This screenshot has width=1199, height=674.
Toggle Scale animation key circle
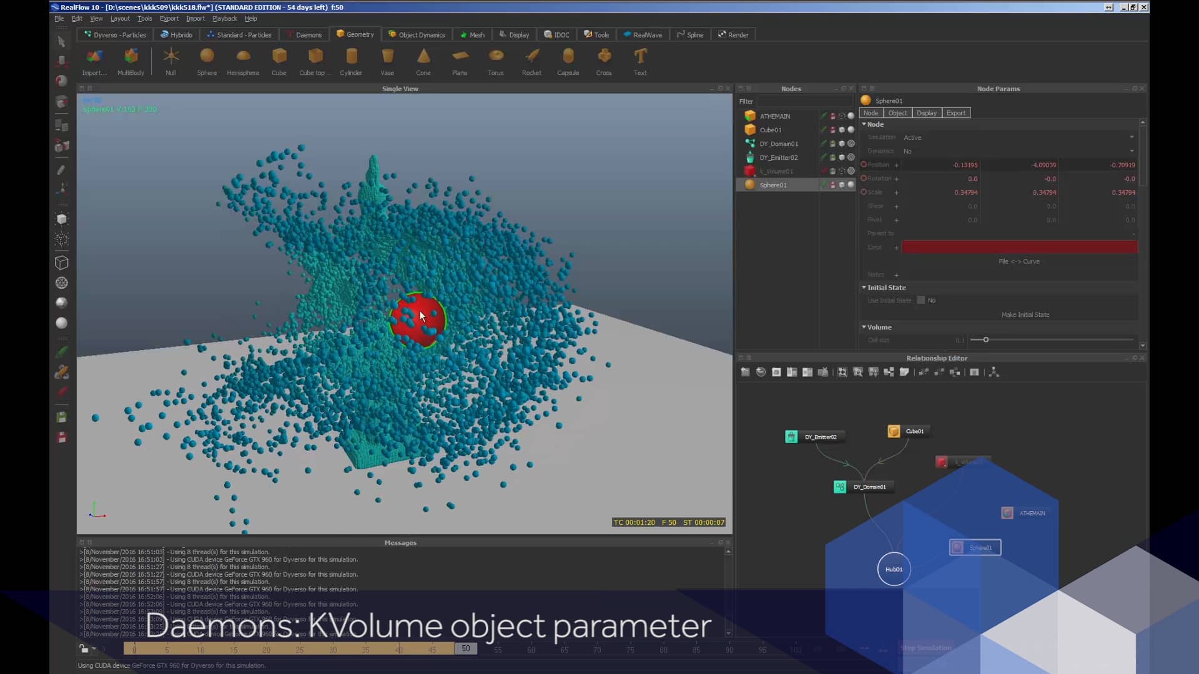click(x=864, y=192)
